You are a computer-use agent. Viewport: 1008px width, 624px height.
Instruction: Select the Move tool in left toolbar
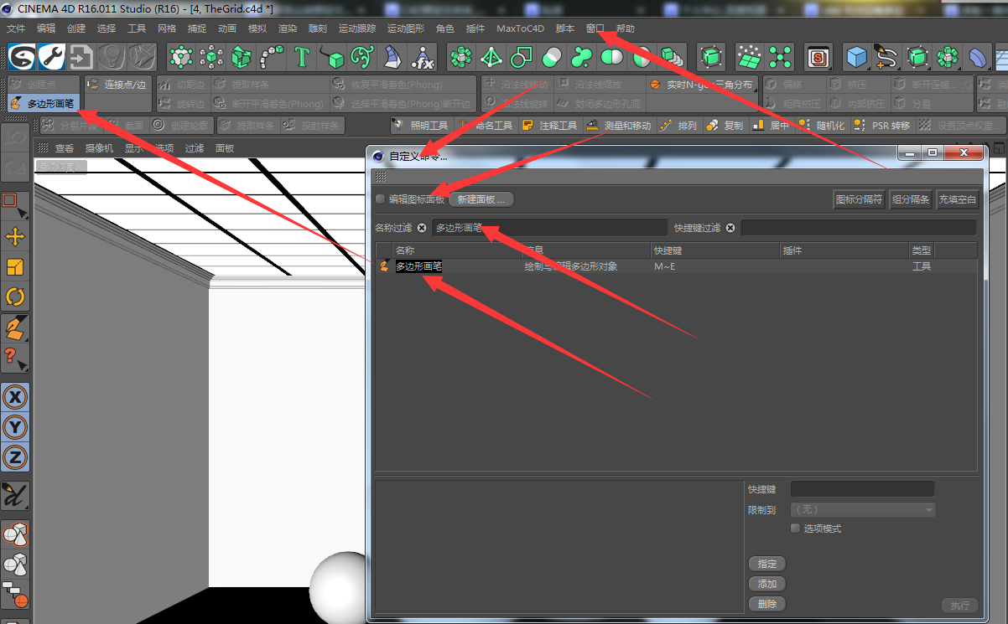[15, 237]
